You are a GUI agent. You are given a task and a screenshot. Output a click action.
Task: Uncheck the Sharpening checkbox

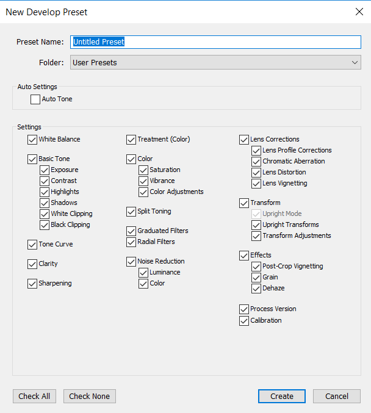32,284
